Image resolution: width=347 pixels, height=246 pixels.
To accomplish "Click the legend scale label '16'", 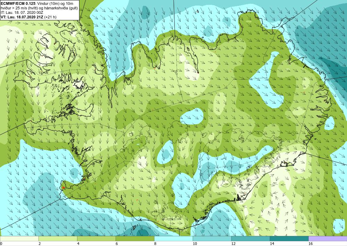I will coord(311,244).
